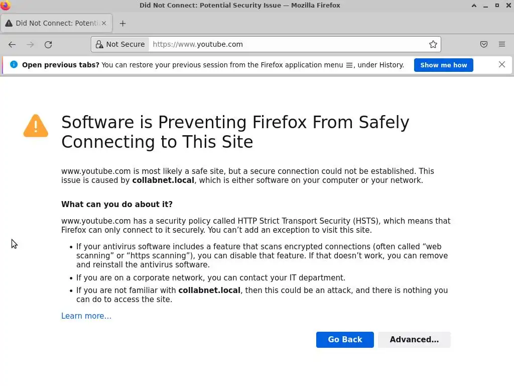Click the Not Secure lock icon
The height and width of the screenshot is (386, 514).
(99, 44)
